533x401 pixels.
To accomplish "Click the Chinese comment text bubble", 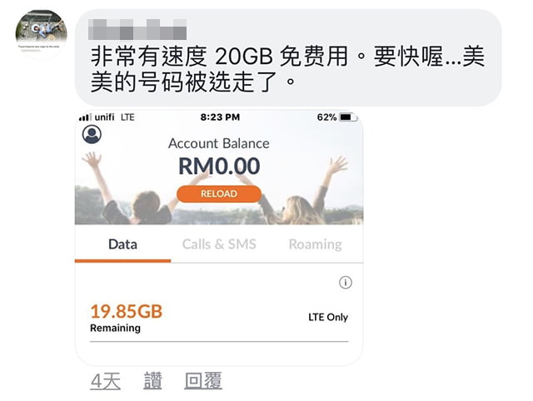I will coord(288,58).
